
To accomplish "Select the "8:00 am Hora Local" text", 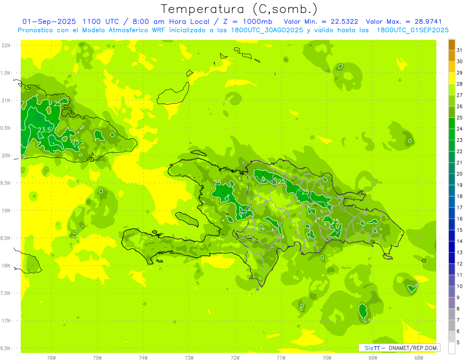I will [170, 22].
